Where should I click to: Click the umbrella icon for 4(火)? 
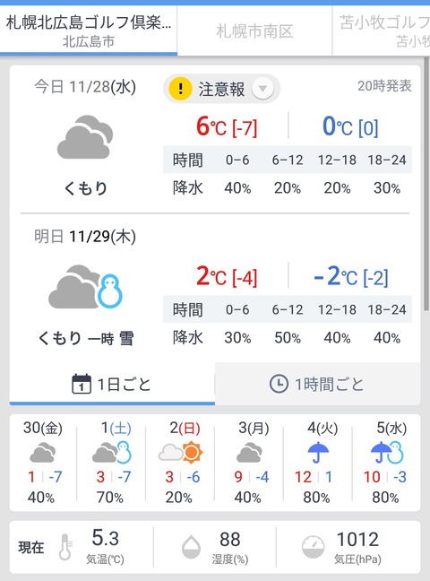pos(318,453)
